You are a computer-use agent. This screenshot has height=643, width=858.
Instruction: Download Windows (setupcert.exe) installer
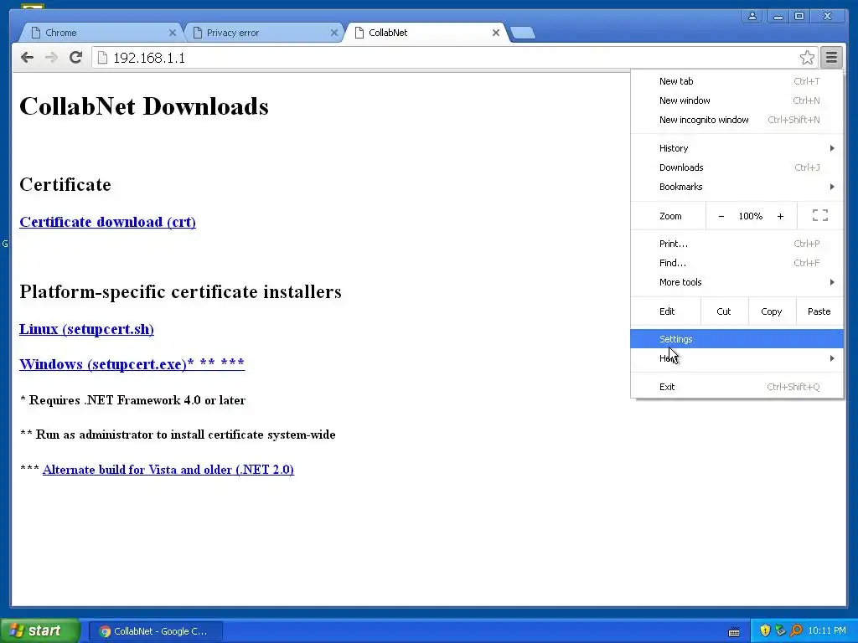click(x=132, y=364)
